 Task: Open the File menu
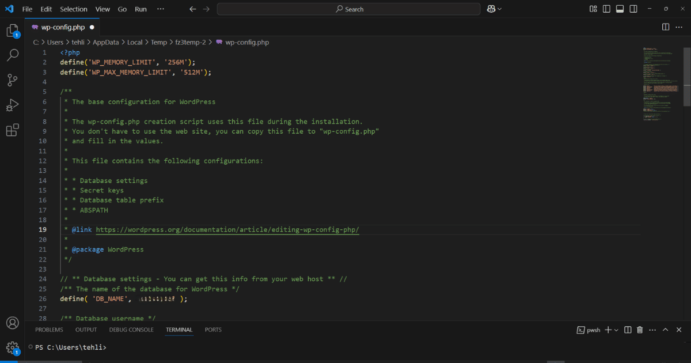27,9
